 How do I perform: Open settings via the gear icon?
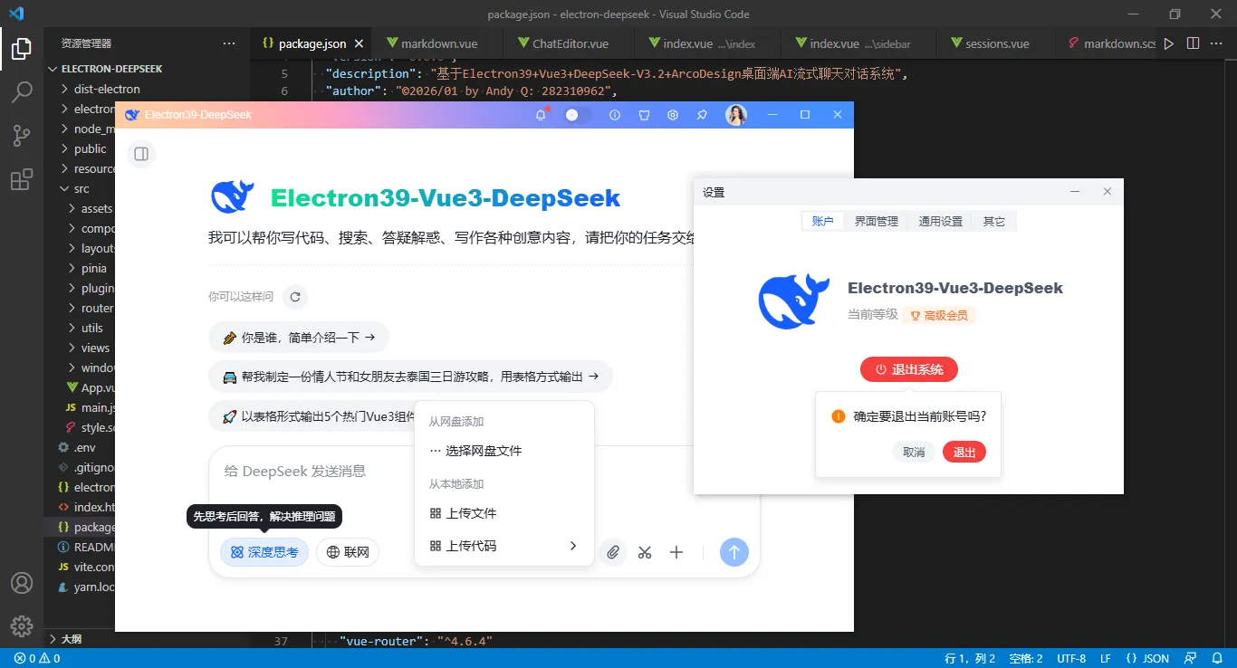click(x=673, y=115)
